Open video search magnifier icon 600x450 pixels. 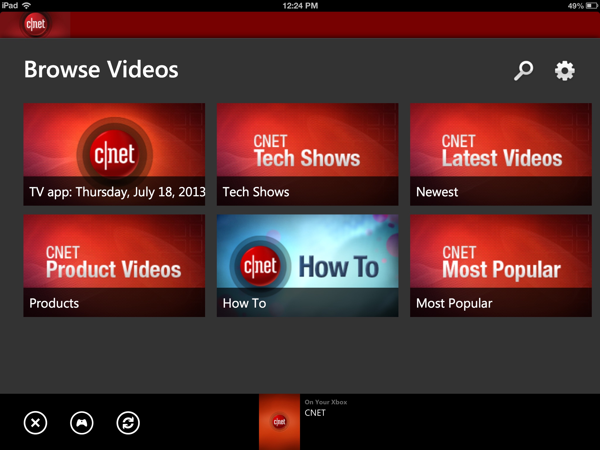pos(524,71)
